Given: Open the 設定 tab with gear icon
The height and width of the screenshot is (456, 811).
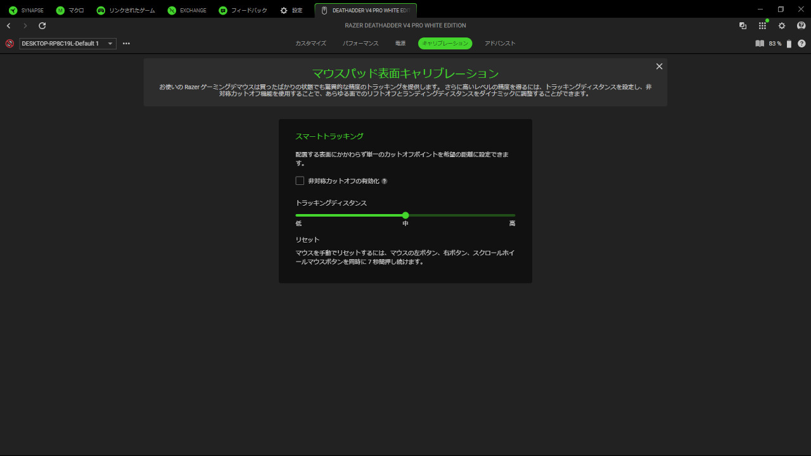Looking at the screenshot, I should 291,11.
